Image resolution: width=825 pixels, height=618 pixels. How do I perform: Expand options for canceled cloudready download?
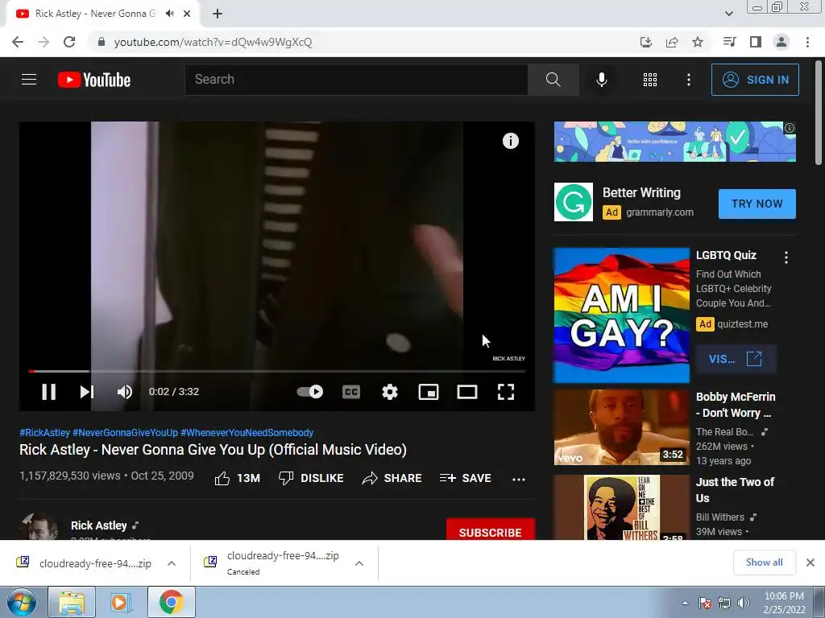[x=359, y=563]
